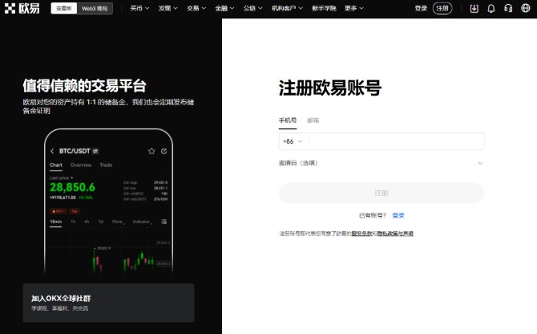Open More intervals in phone chart

118,222
